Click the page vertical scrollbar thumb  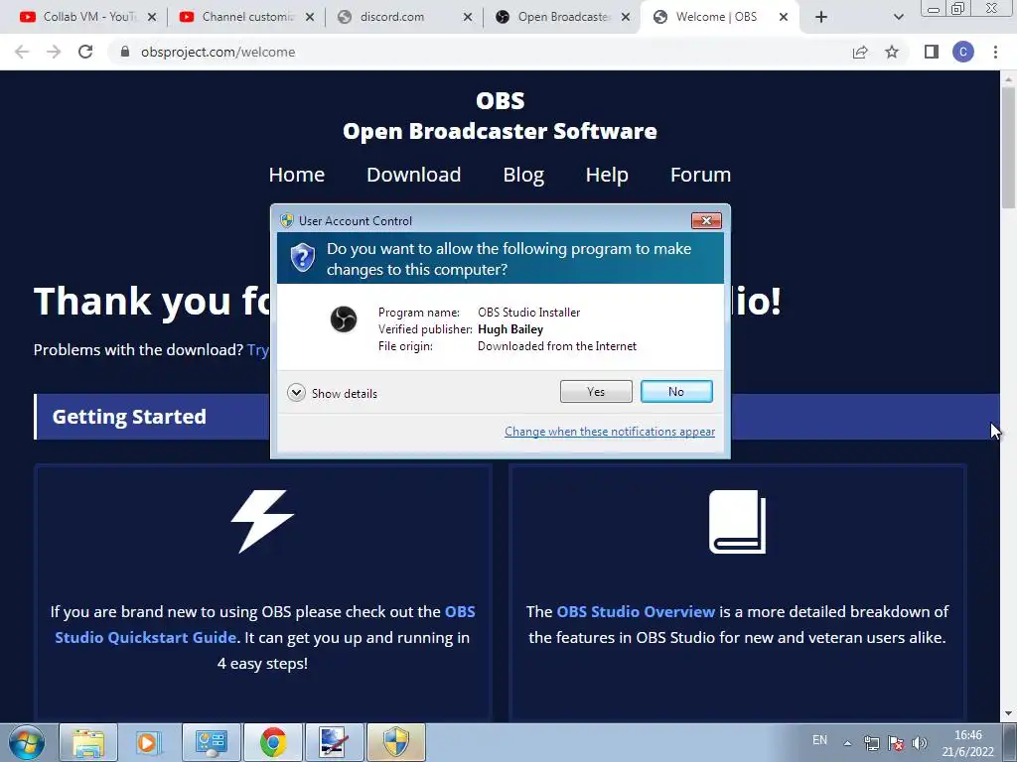(1008, 147)
